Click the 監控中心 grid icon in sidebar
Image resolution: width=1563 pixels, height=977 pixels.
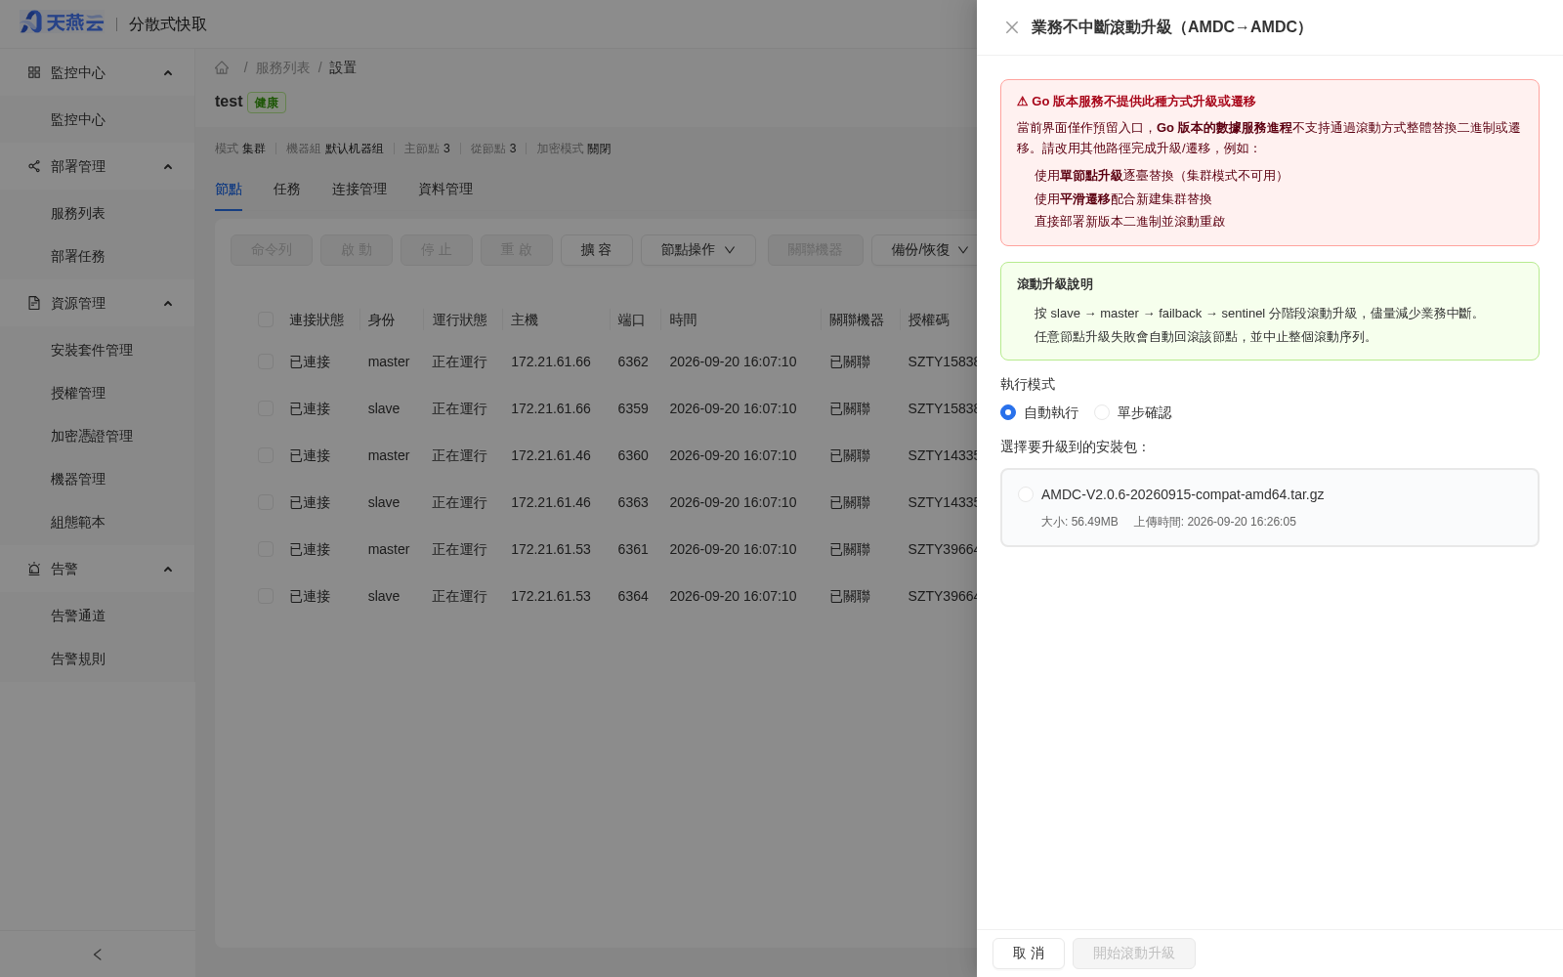(x=34, y=72)
